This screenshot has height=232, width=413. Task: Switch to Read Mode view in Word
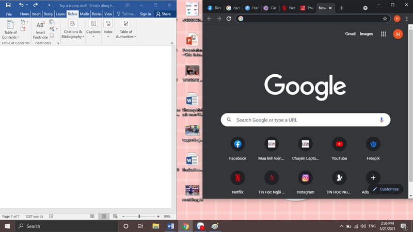pyautogui.click(x=92, y=216)
